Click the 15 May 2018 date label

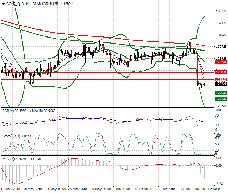[x=11, y=189]
